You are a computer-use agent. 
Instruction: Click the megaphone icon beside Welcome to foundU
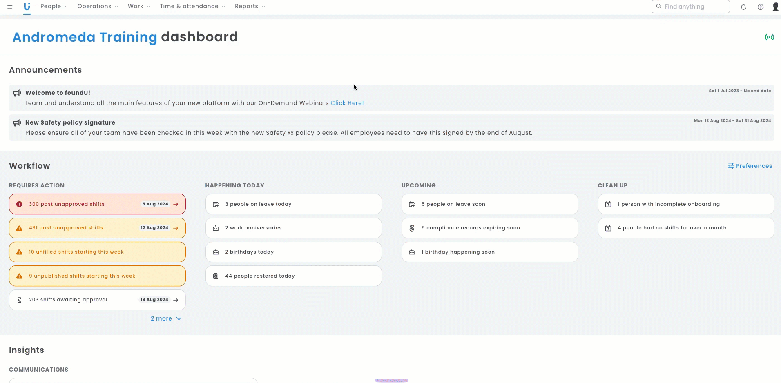click(x=17, y=93)
